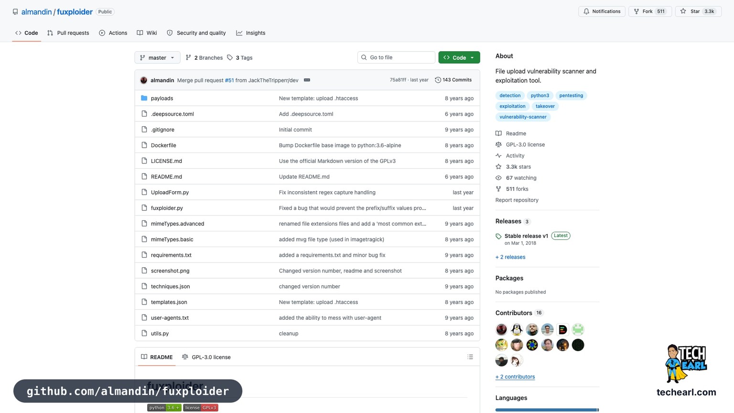Open 143 Commits history
This screenshot has width=734, height=413.
pos(453,80)
